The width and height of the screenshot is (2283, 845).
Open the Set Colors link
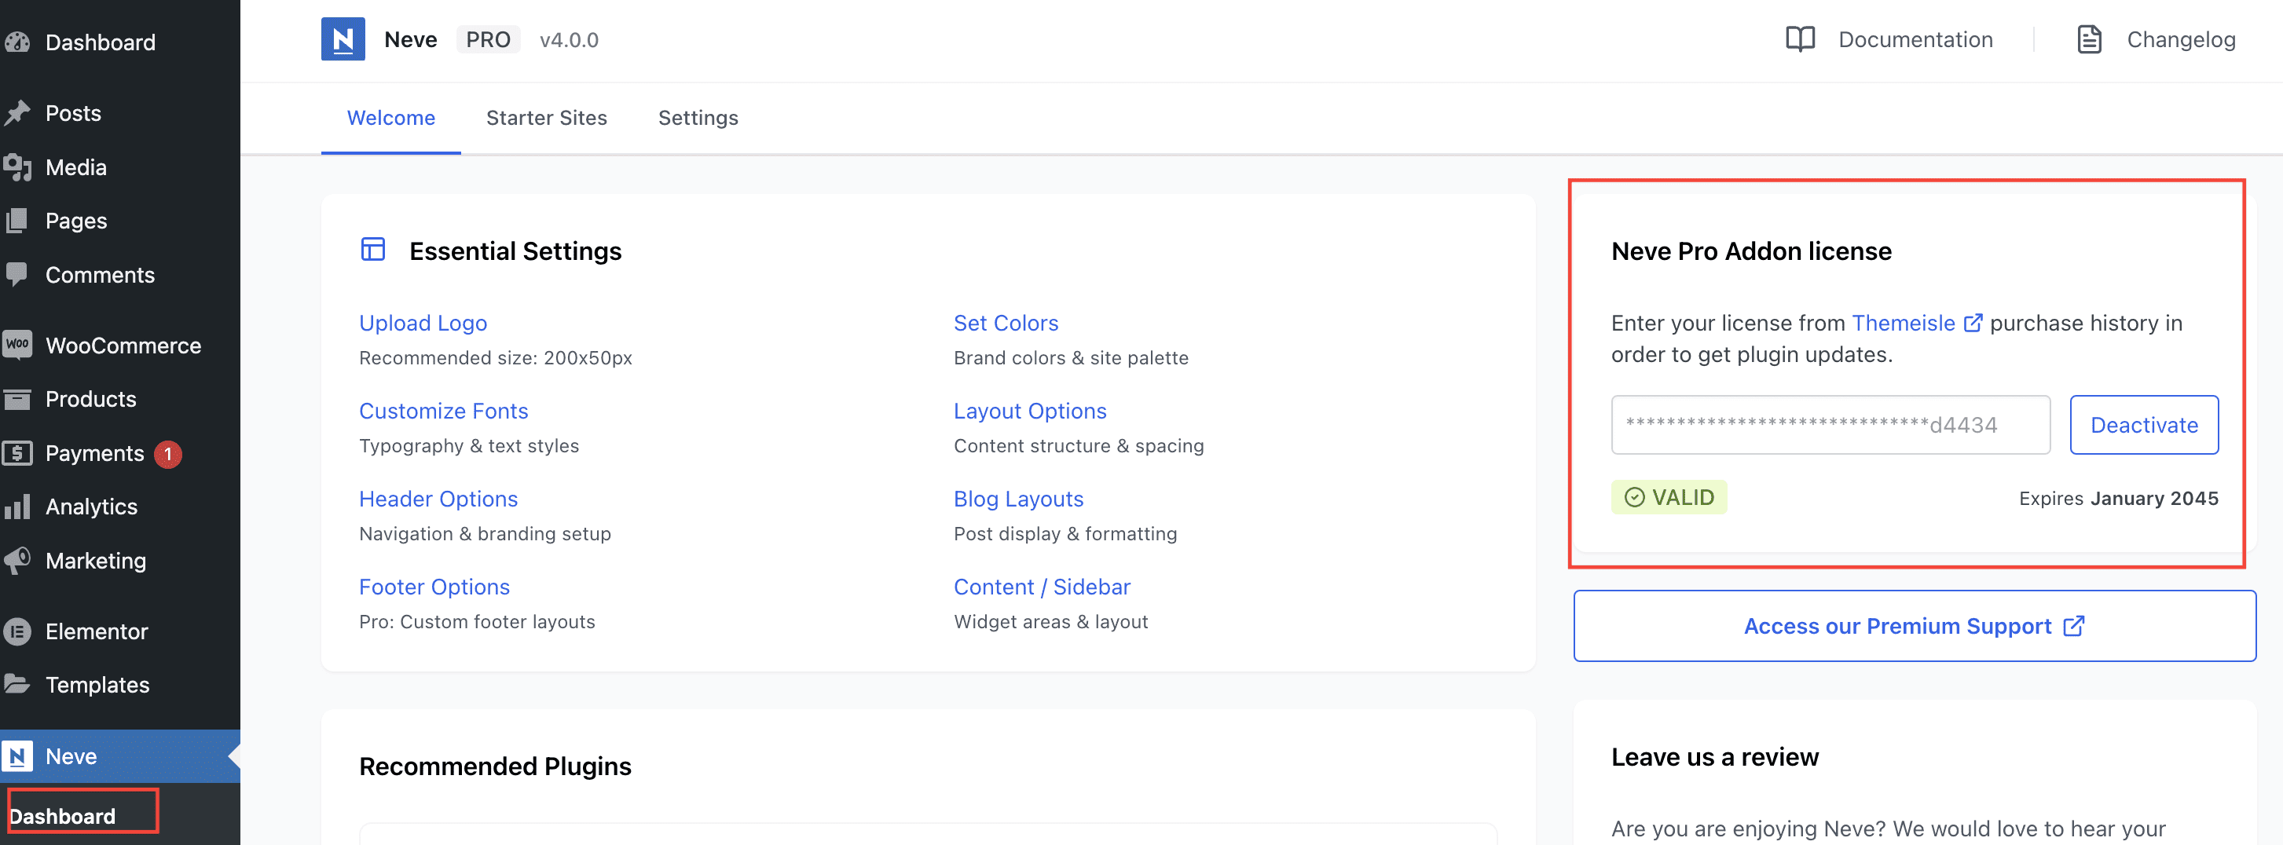click(x=1005, y=324)
